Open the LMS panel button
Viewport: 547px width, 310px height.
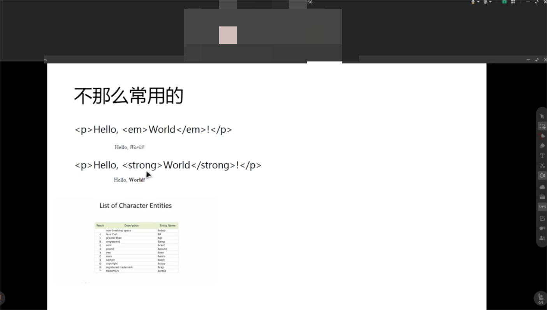point(542,207)
